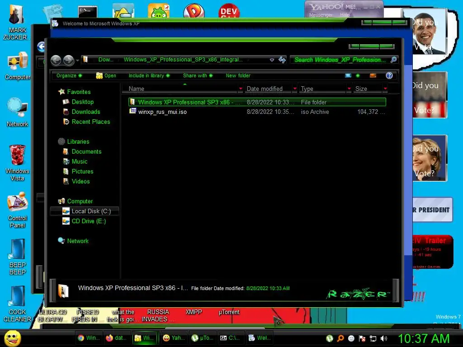The image size is (463, 347).
Task: Open the Include in library menu
Action: [x=149, y=75]
